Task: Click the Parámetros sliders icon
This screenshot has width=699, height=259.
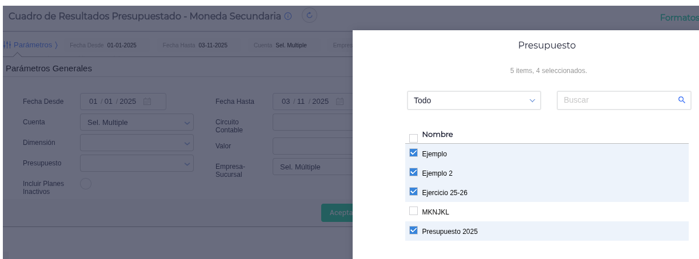Action: (x=7, y=45)
